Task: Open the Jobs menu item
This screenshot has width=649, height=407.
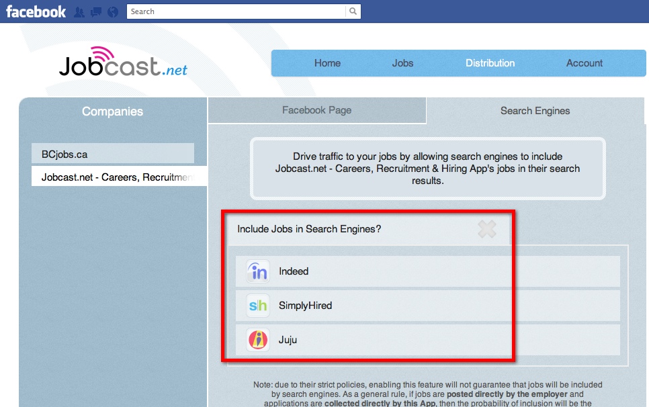Action: point(402,63)
